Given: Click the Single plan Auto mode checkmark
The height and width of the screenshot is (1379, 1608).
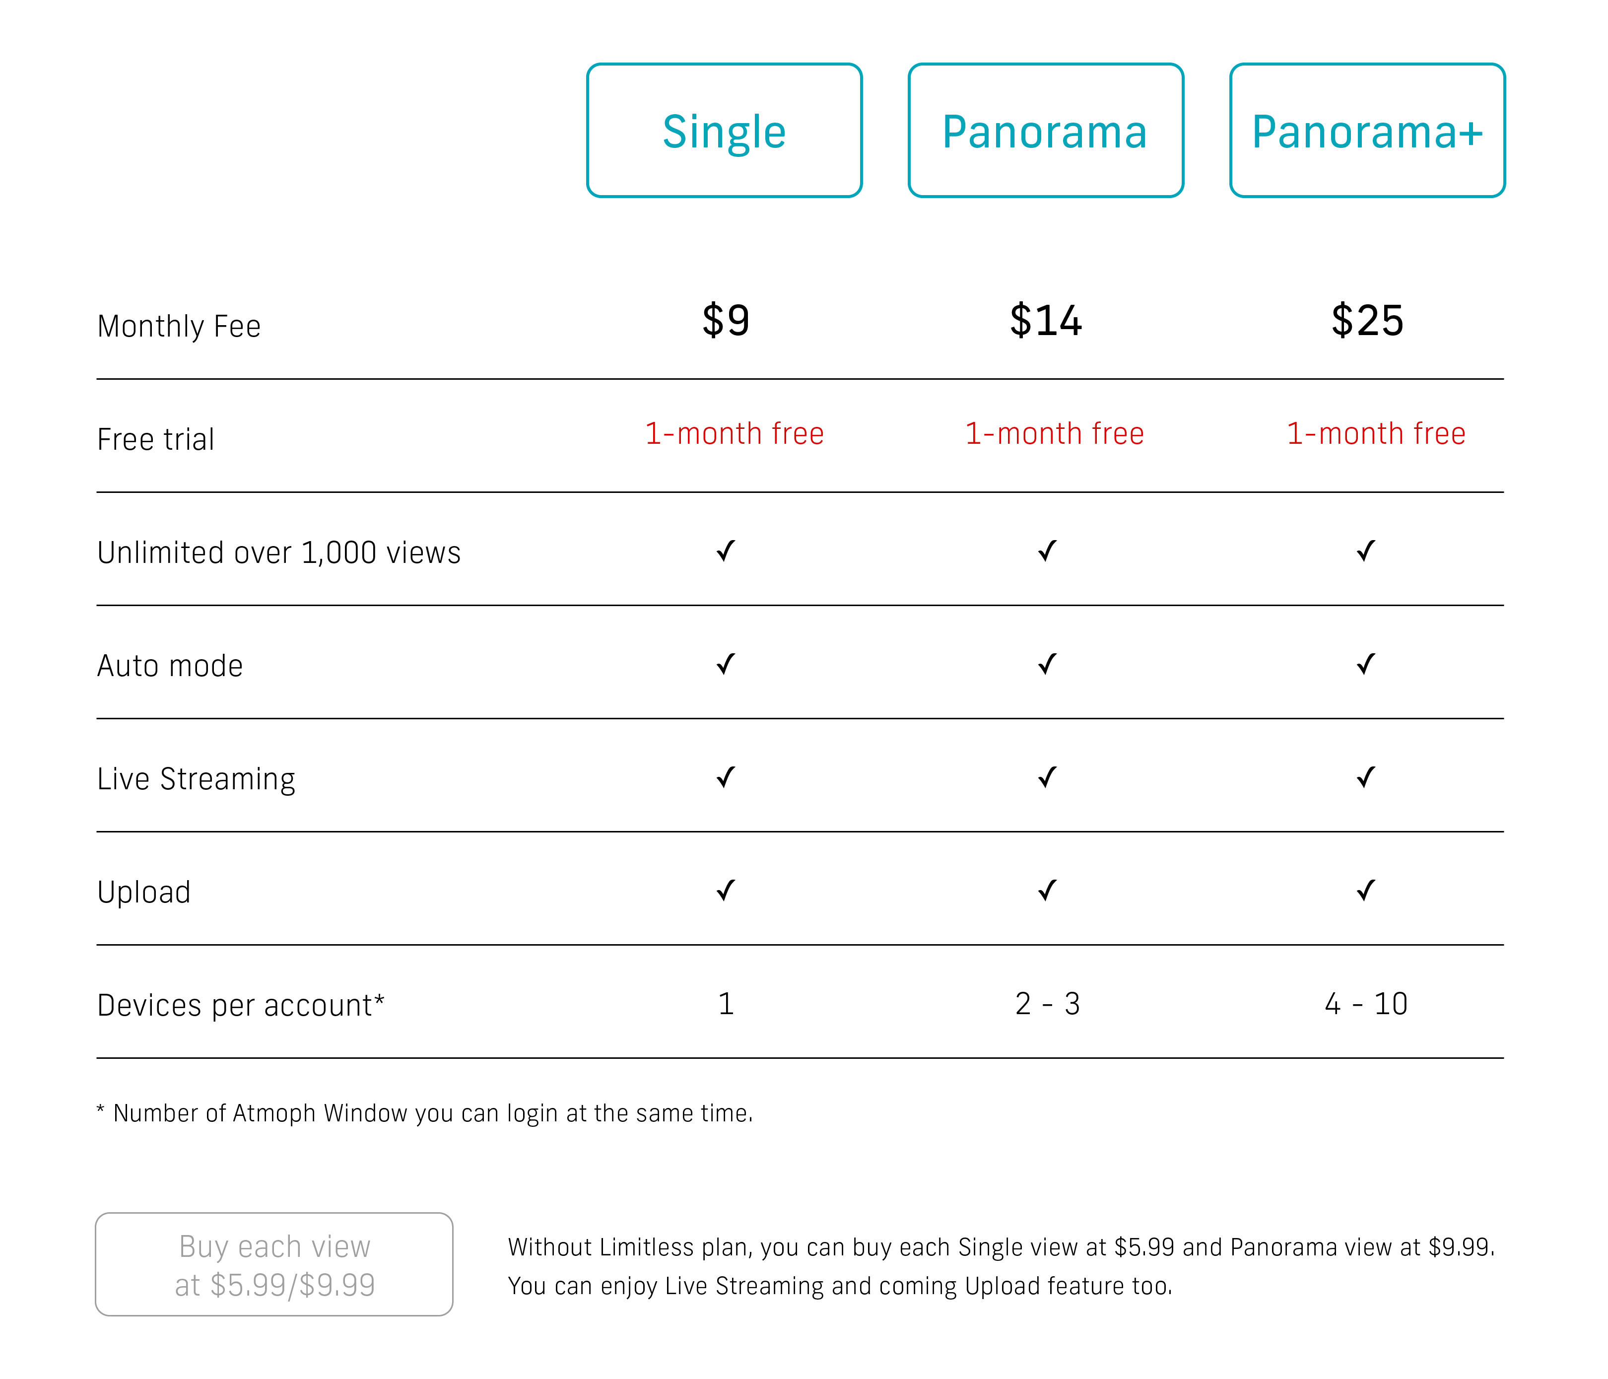Looking at the screenshot, I should point(726,664).
